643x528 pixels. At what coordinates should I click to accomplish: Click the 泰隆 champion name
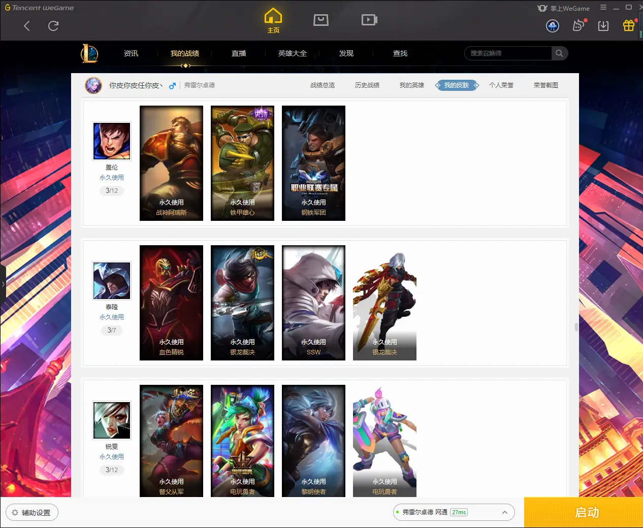[112, 307]
